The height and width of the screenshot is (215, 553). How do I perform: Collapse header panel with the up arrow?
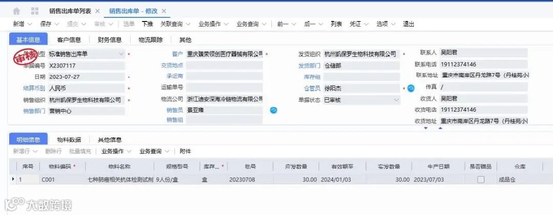tap(440, 128)
